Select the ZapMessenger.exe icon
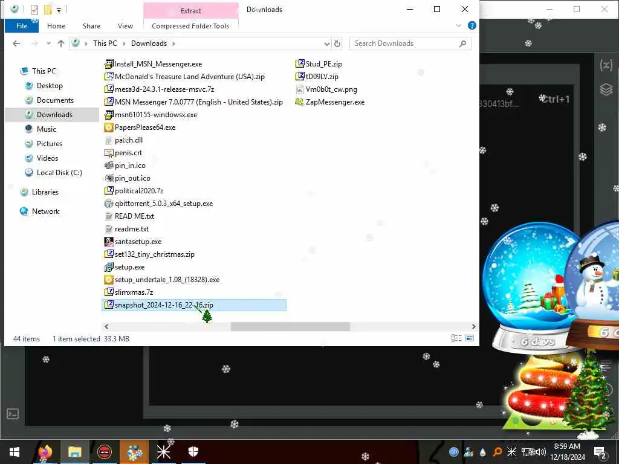The image size is (619, 464). (300, 101)
